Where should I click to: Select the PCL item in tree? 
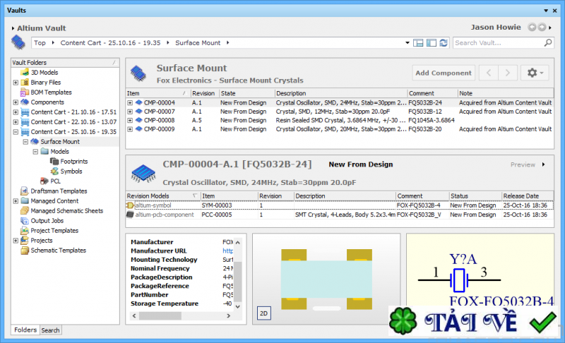pos(55,181)
